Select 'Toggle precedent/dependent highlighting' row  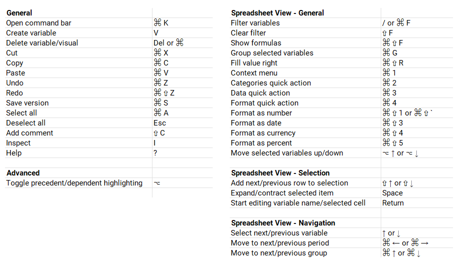click(x=74, y=183)
